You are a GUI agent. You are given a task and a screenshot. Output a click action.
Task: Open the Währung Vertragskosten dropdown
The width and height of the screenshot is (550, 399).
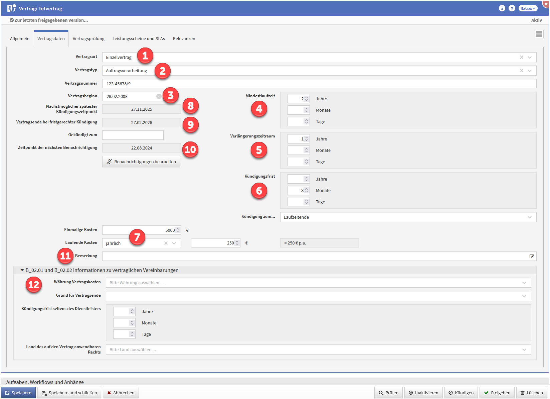coord(524,283)
